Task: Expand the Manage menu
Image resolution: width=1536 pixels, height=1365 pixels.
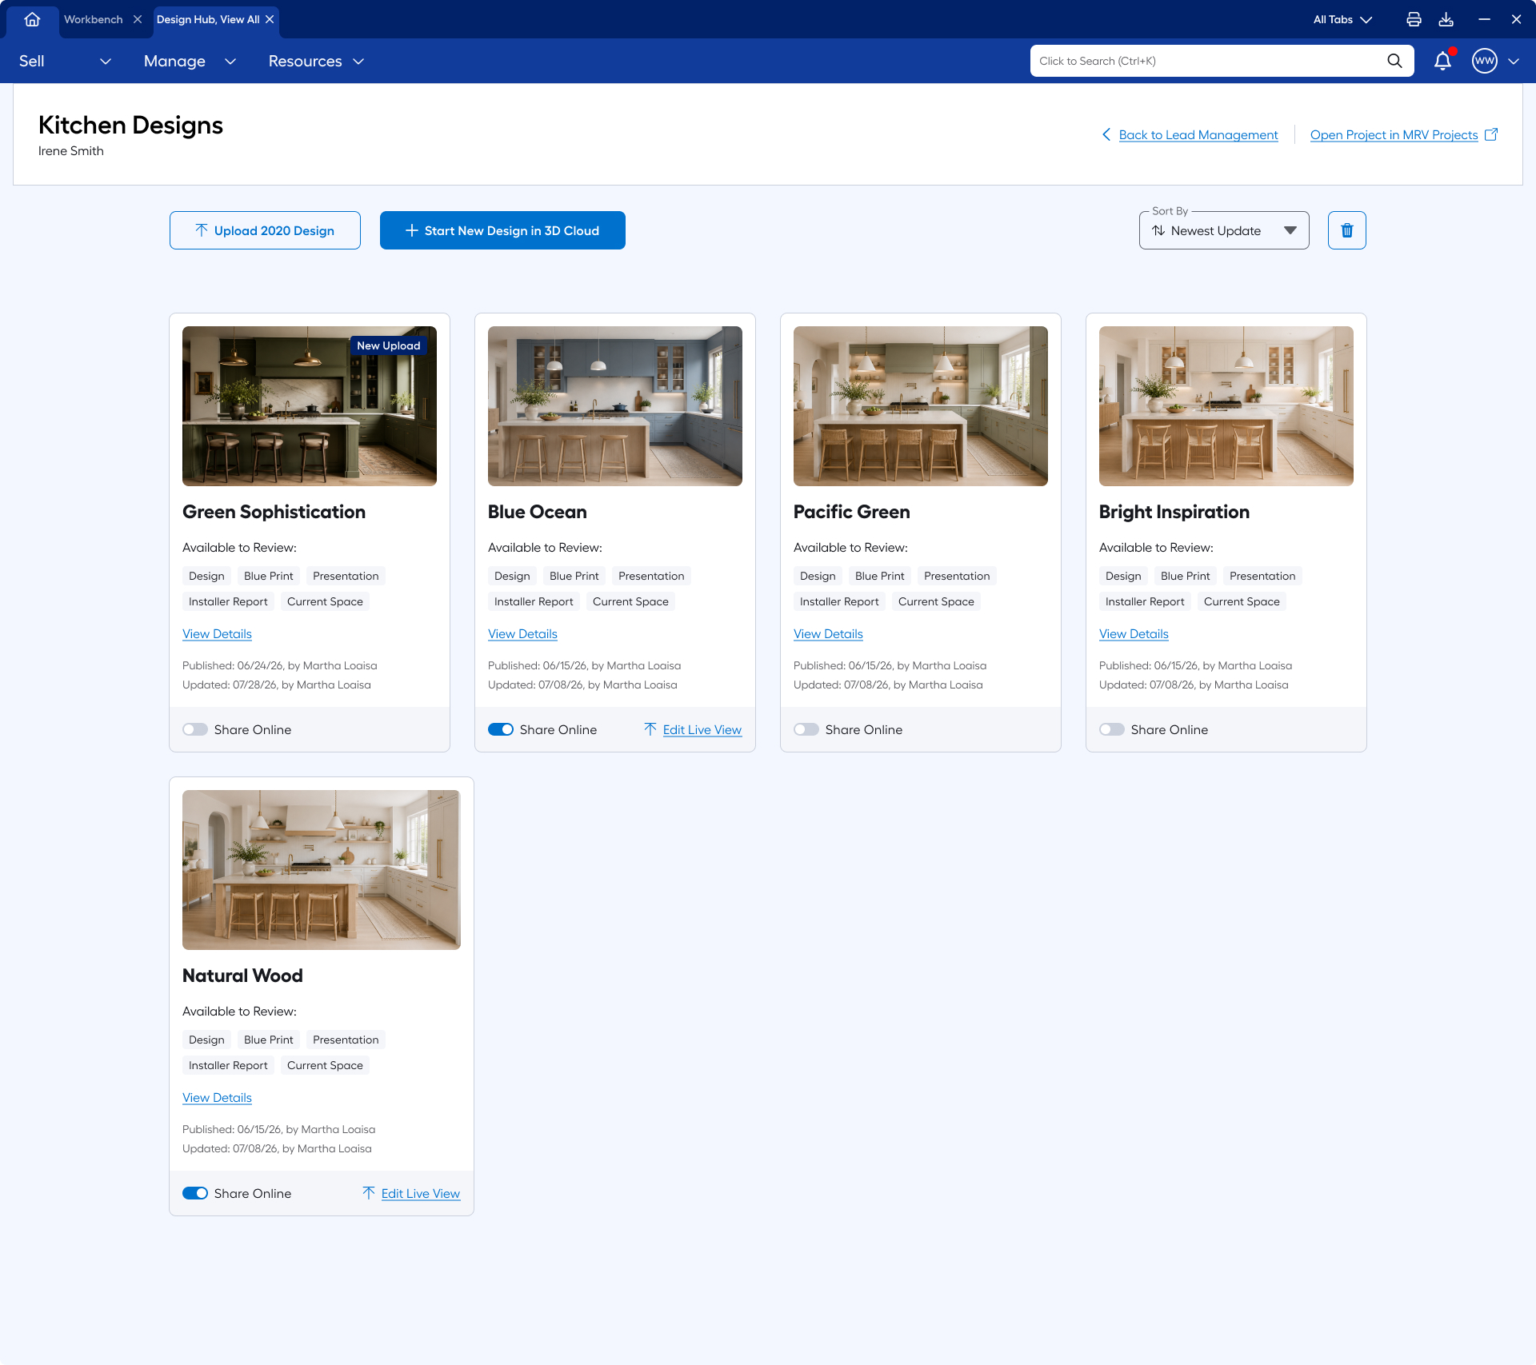Action: pos(190,61)
